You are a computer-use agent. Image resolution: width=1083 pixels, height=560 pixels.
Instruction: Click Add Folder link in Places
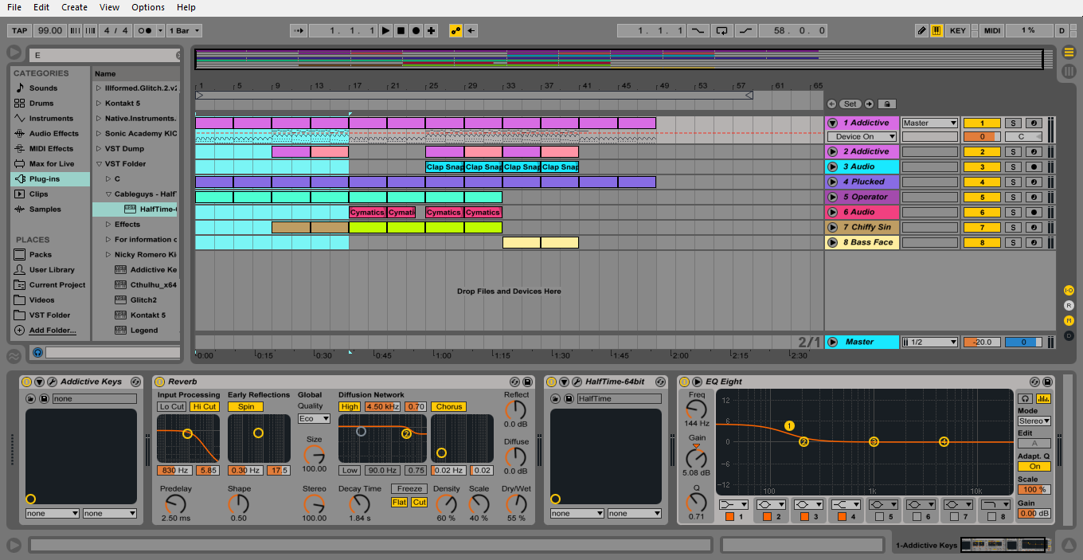(x=53, y=330)
